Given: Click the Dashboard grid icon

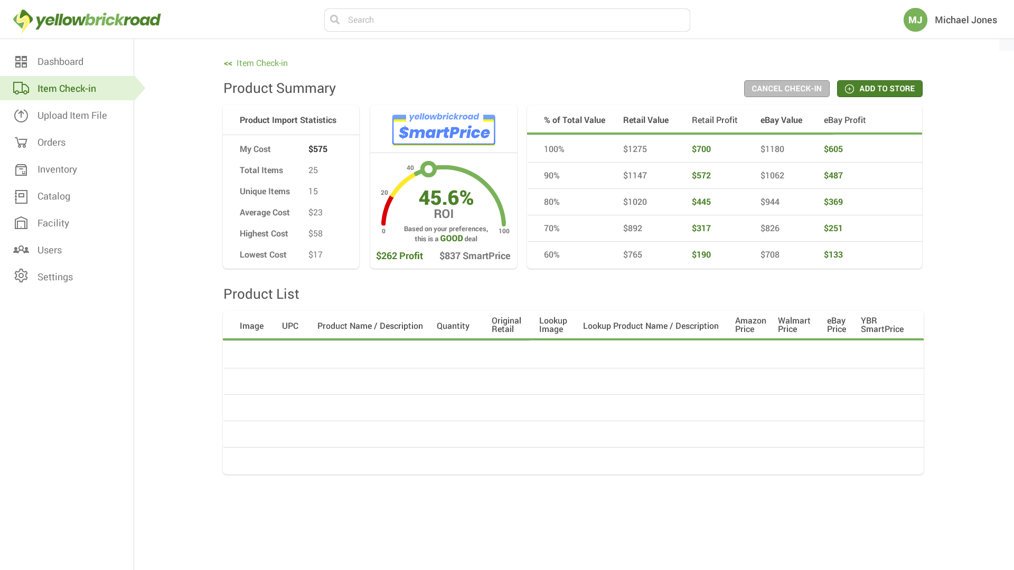Looking at the screenshot, I should tap(21, 62).
